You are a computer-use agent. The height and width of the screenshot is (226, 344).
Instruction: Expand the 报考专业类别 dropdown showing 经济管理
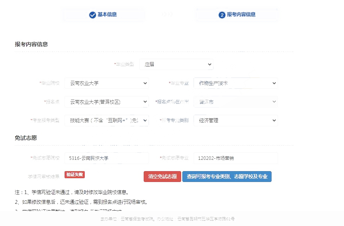pos(236,121)
